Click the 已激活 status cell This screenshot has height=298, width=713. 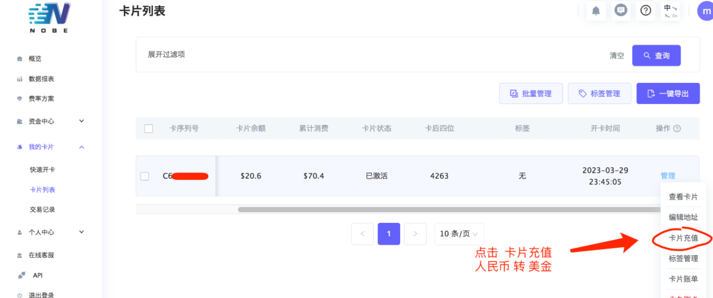[376, 176]
